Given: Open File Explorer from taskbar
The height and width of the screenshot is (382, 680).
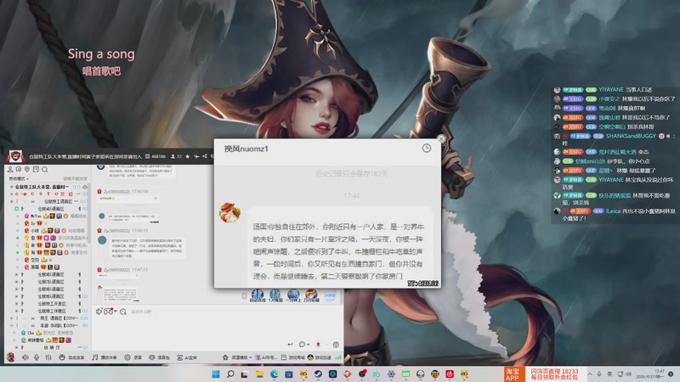Looking at the screenshot, I should point(259,374).
